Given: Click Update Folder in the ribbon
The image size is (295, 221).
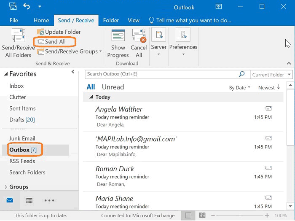Looking at the screenshot, I should (x=59, y=32).
